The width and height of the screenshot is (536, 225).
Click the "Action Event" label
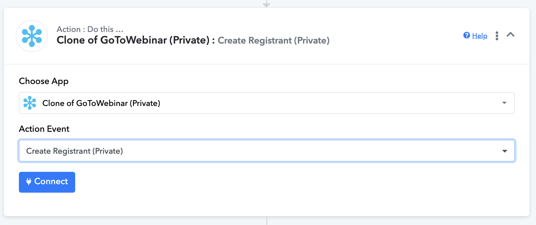coord(44,129)
